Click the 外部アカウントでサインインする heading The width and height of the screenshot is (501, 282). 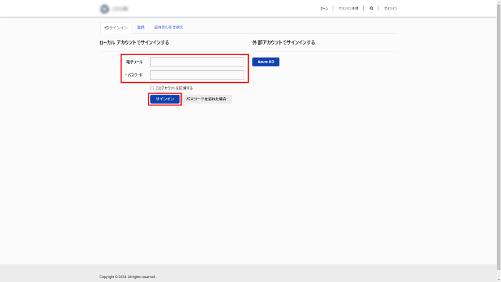click(x=283, y=43)
